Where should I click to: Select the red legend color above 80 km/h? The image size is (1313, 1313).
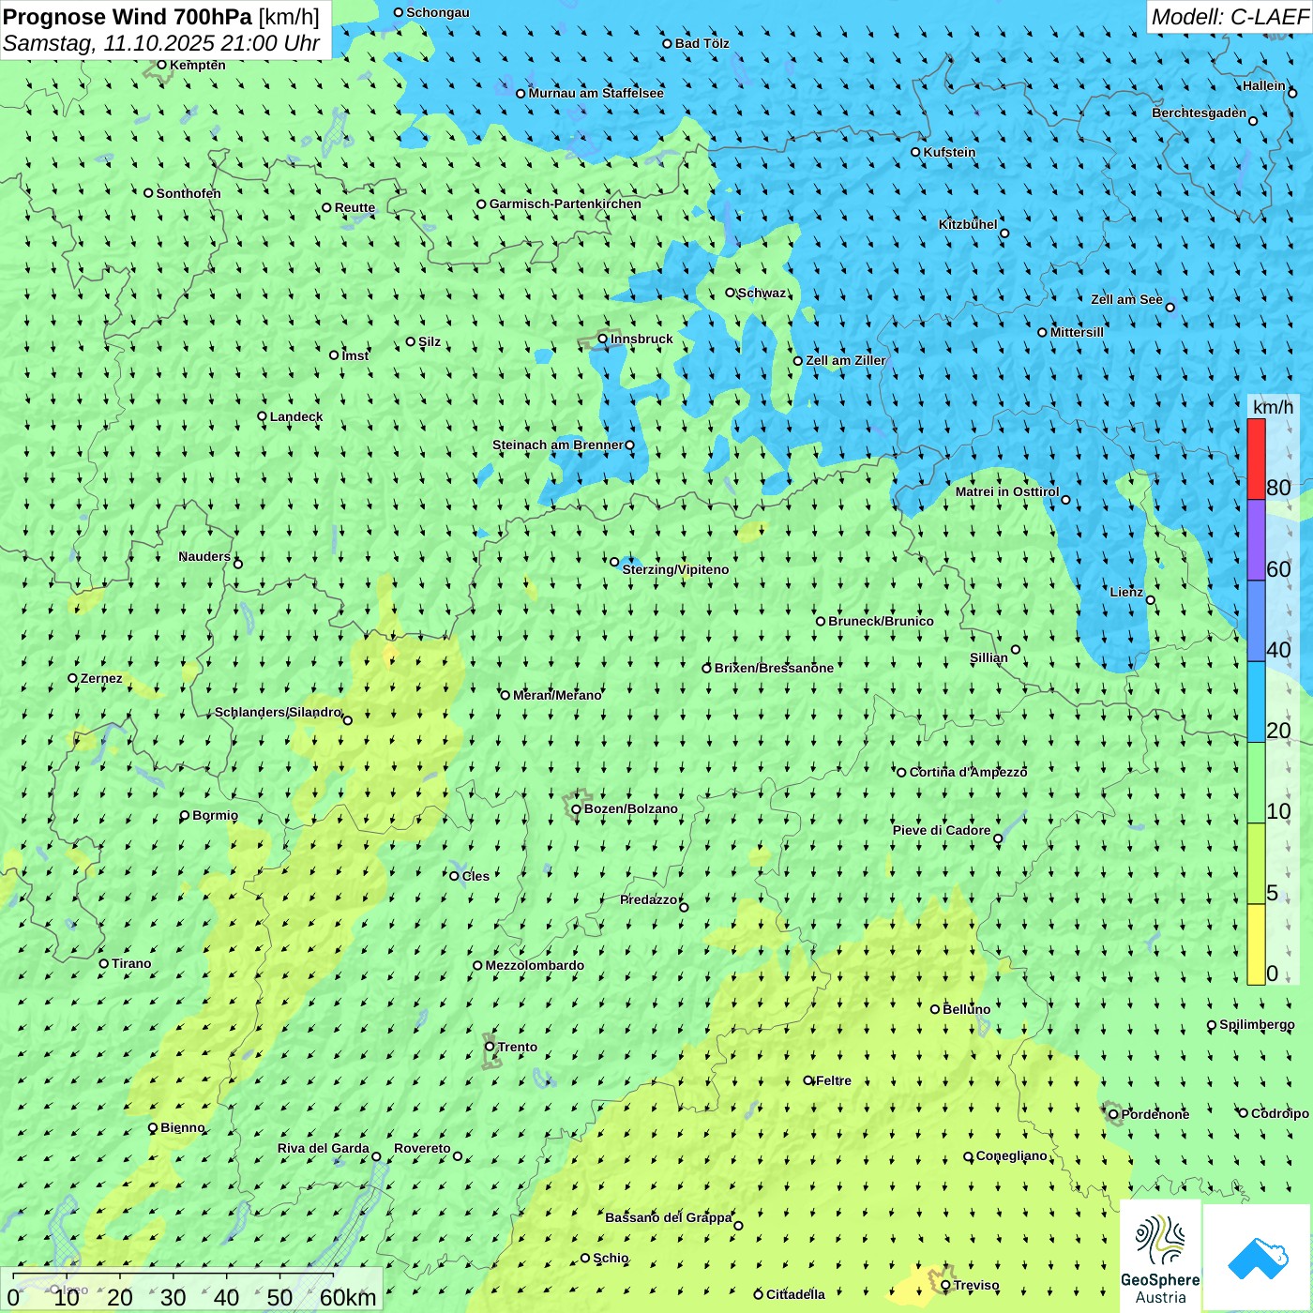tap(1256, 459)
